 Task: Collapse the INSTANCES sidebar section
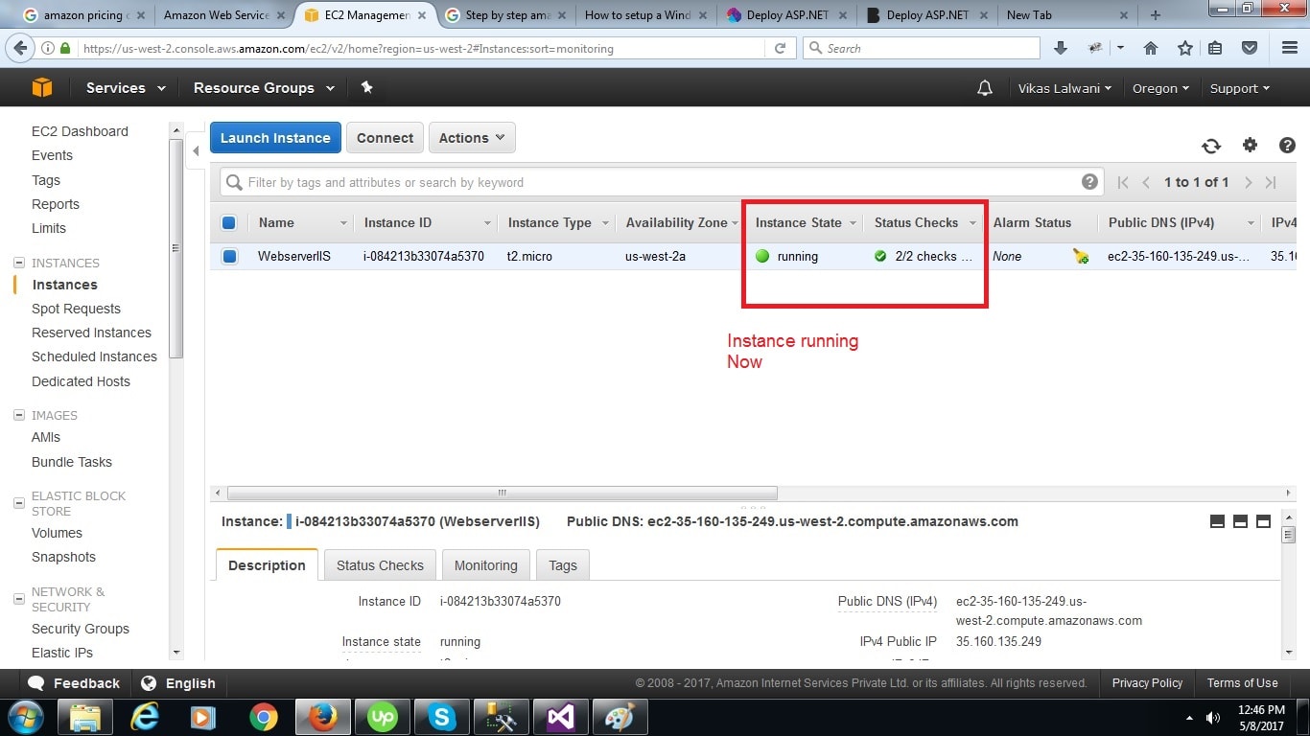(19, 263)
